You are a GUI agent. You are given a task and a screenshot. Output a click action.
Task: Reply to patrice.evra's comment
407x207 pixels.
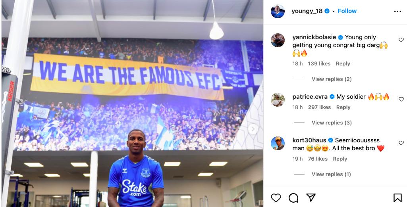[343, 107]
